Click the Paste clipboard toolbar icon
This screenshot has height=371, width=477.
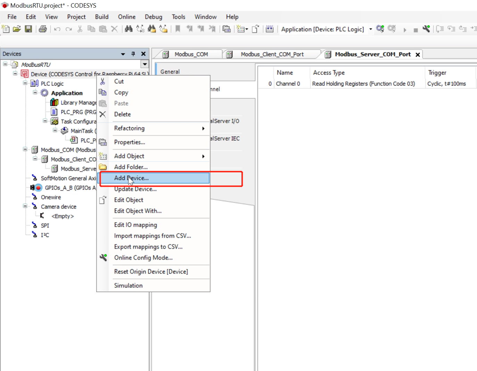click(103, 29)
